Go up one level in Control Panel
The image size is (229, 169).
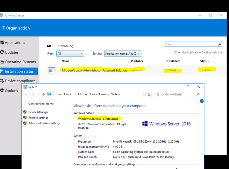pos(43,94)
